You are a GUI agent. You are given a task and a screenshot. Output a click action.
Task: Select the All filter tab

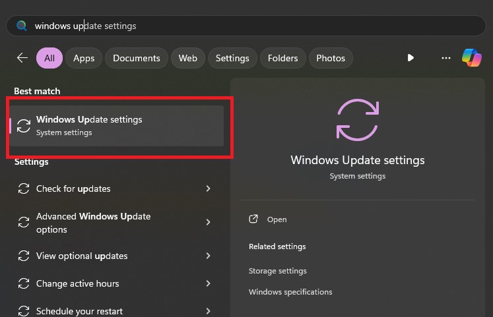(49, 58)
